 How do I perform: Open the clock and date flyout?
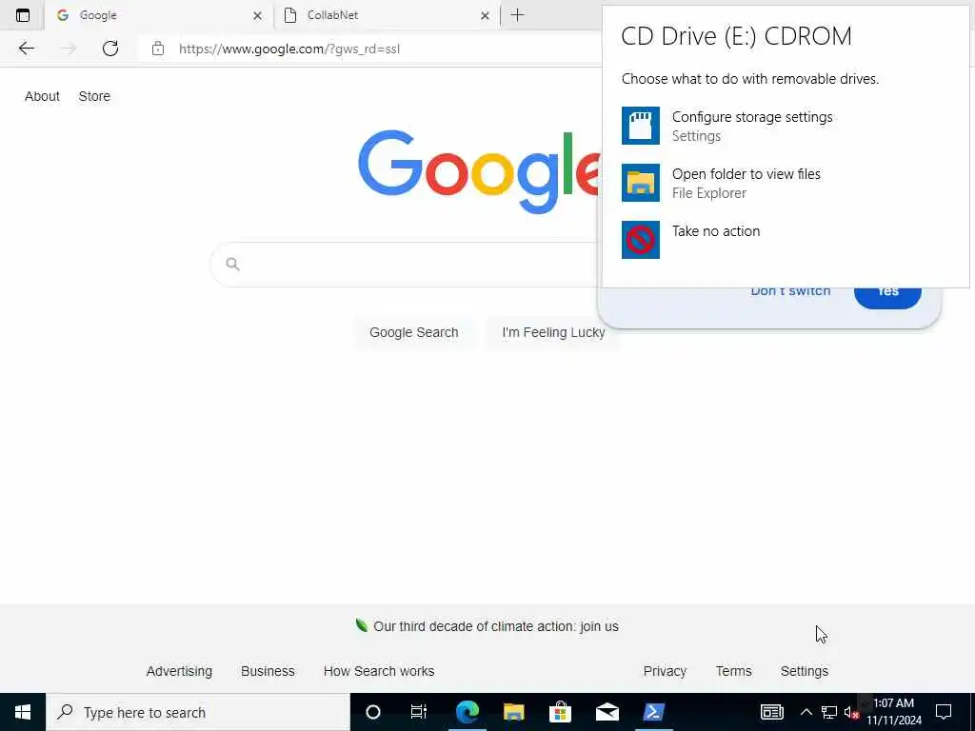[894, 712]
